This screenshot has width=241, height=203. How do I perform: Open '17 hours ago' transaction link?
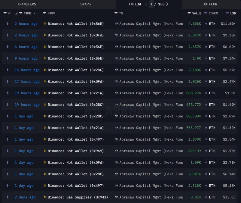point(27,82)
